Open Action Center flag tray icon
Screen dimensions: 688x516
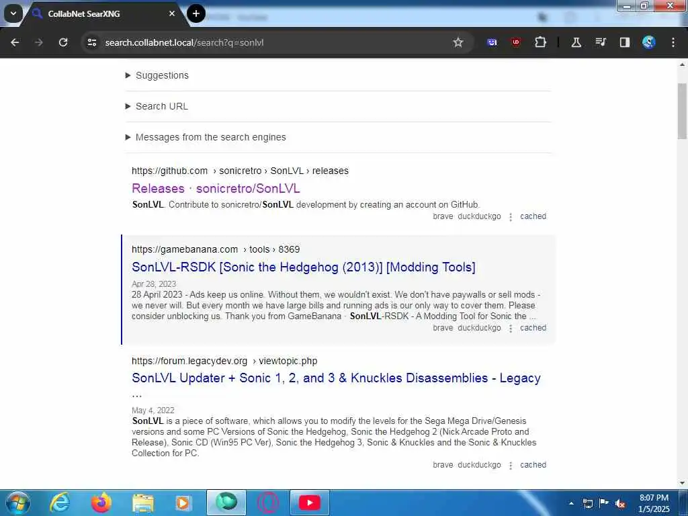(604, 503)
